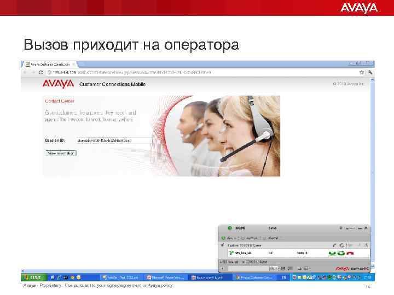Viewport: 394px width, 295px height.
Task: Click the Session ID input field
Action: pyautogui.click(x=114, y=140)
